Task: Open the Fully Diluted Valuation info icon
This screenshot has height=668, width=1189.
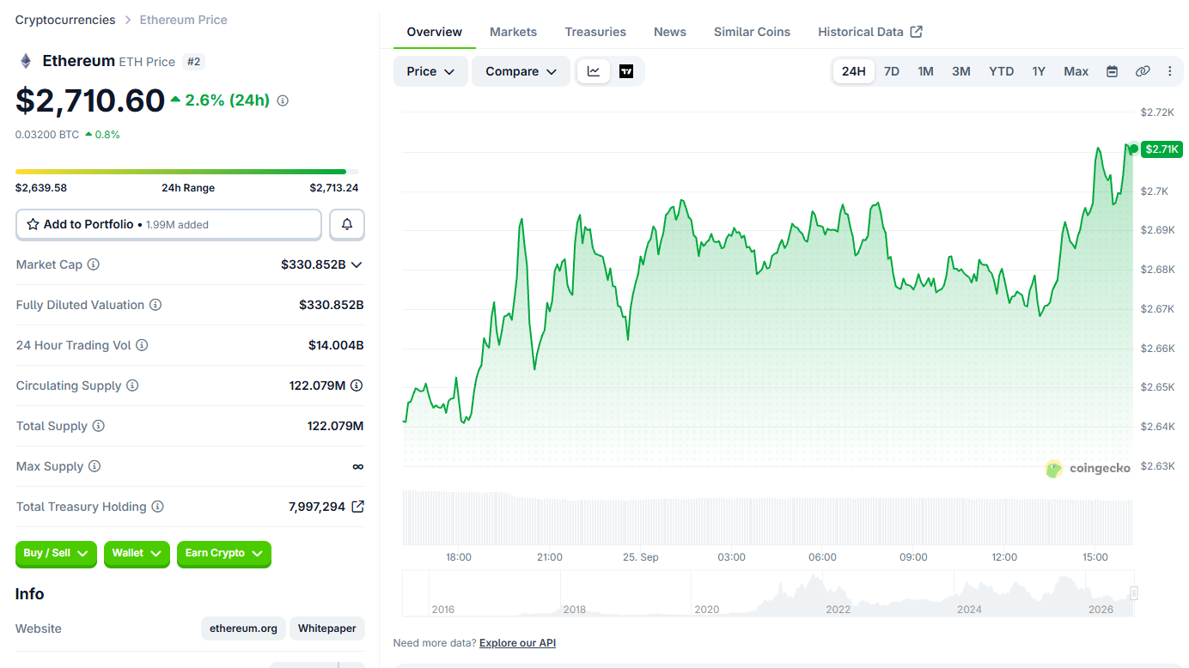Action: 155,305
